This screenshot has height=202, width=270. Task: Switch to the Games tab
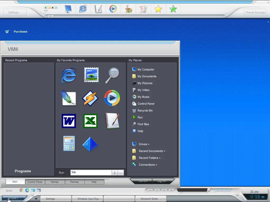(x=55, y=182)
